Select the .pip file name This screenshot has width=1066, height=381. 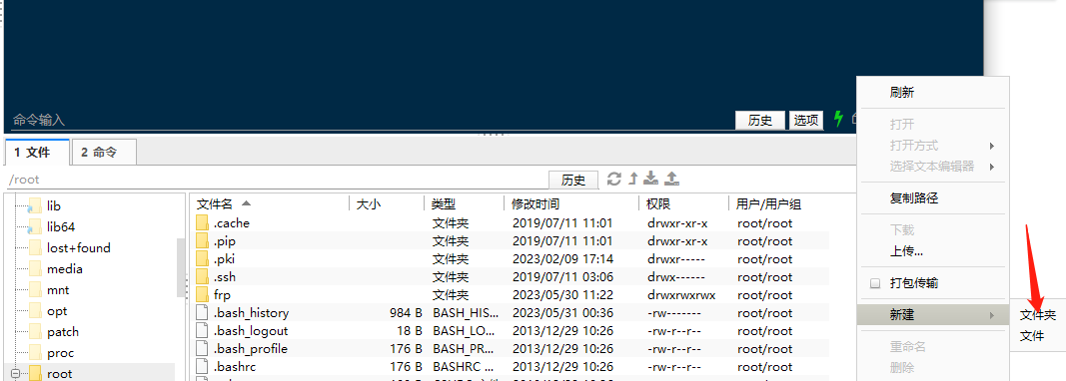point(225,241)
